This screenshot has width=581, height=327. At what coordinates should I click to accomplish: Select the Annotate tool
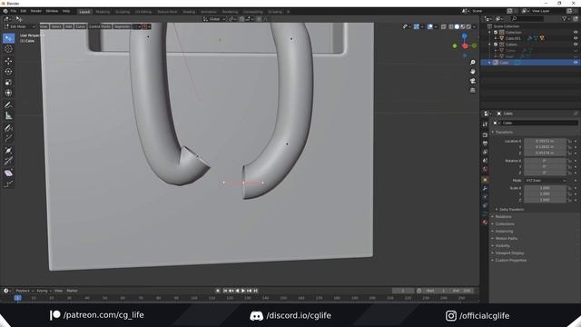click(8, 105)
